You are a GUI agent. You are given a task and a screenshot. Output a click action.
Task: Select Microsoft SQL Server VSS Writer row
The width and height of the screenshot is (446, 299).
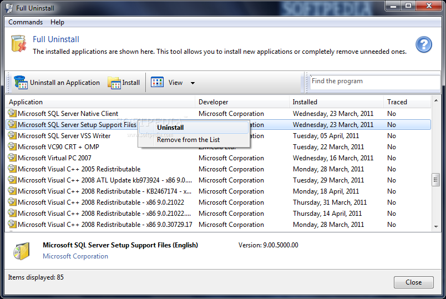[x=218, y=136]
